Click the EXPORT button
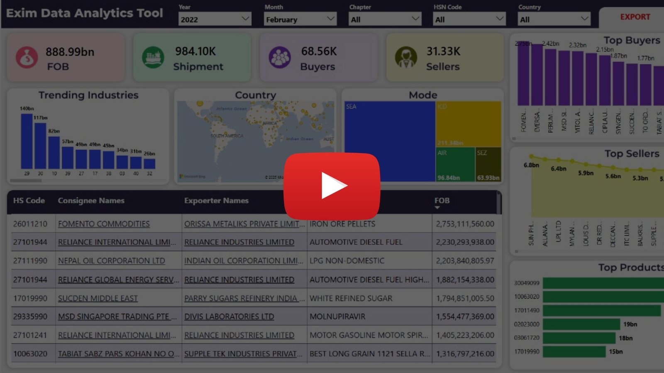This screenshot has width=664, height=373. pyautogui.click(x=635, y=17)
